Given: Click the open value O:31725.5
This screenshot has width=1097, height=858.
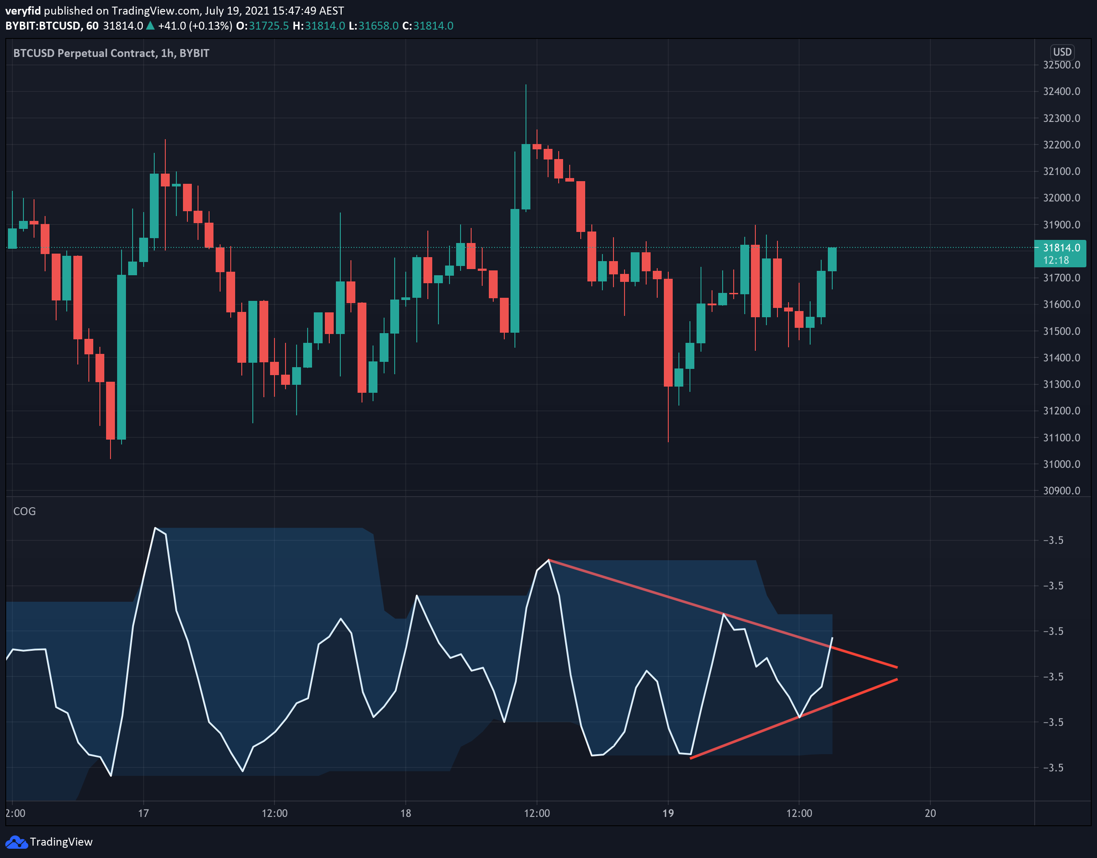Looking at the screenshot, I should (x=262, y=26).
